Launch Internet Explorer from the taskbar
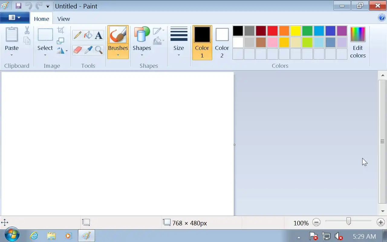 coord(34,236)
